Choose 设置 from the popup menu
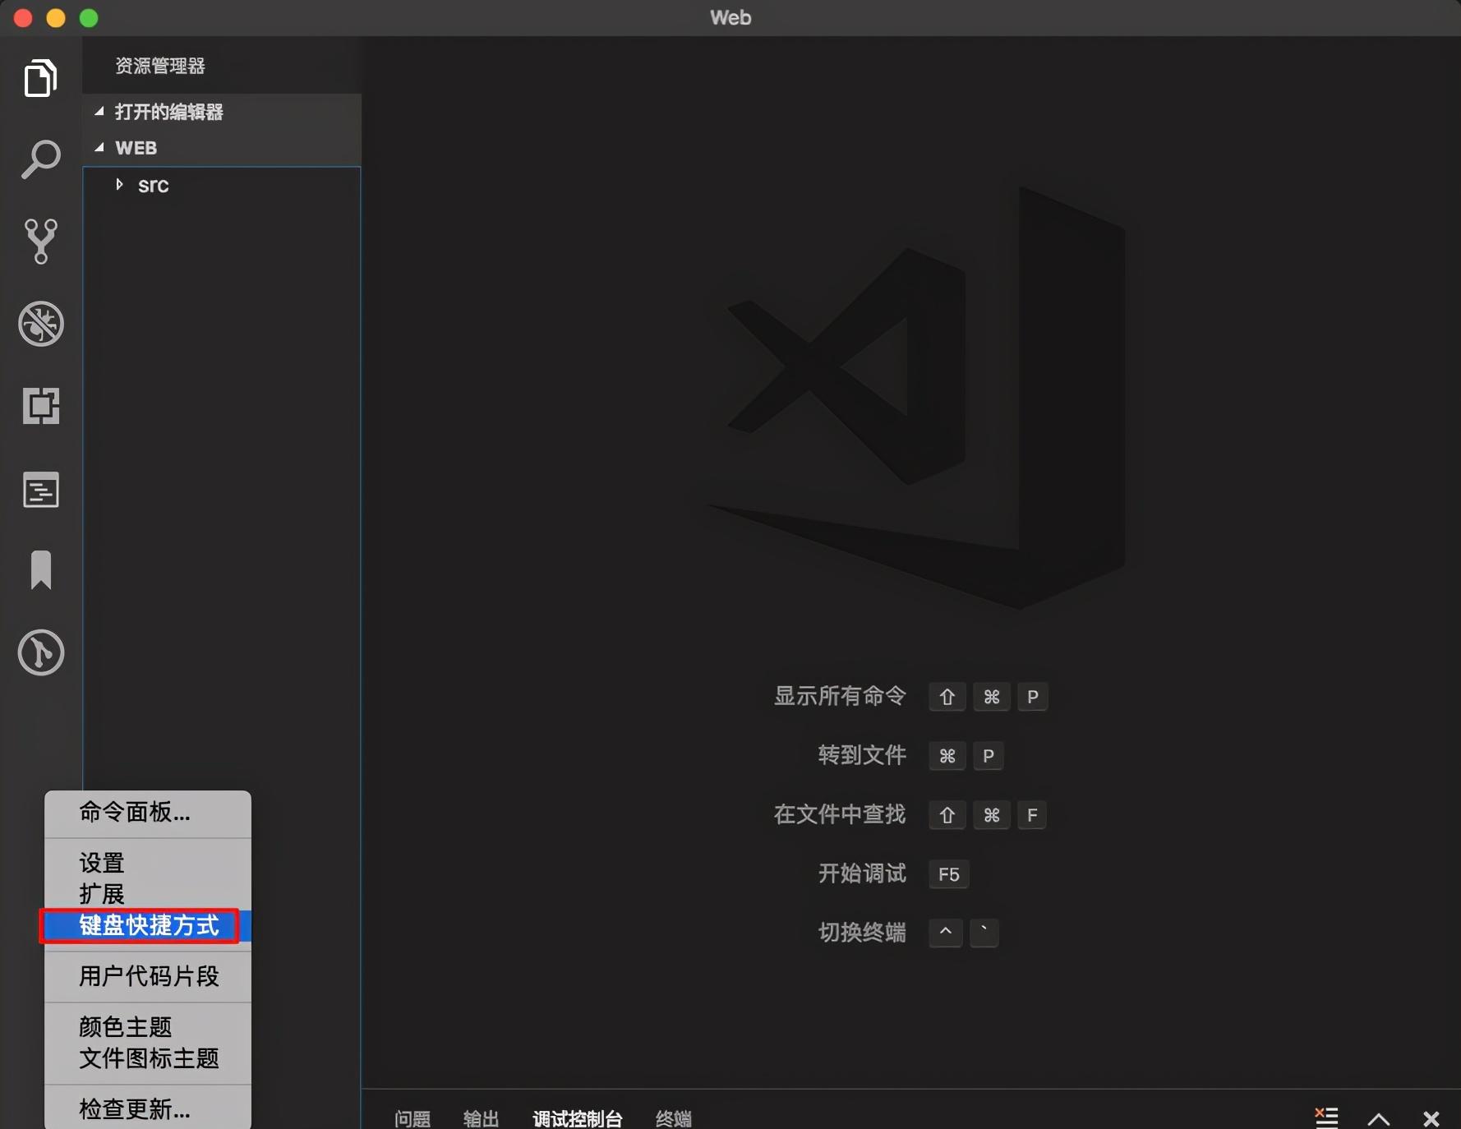The height and width of the screenshot is (1129, 1461). click(x=148, y=863)
